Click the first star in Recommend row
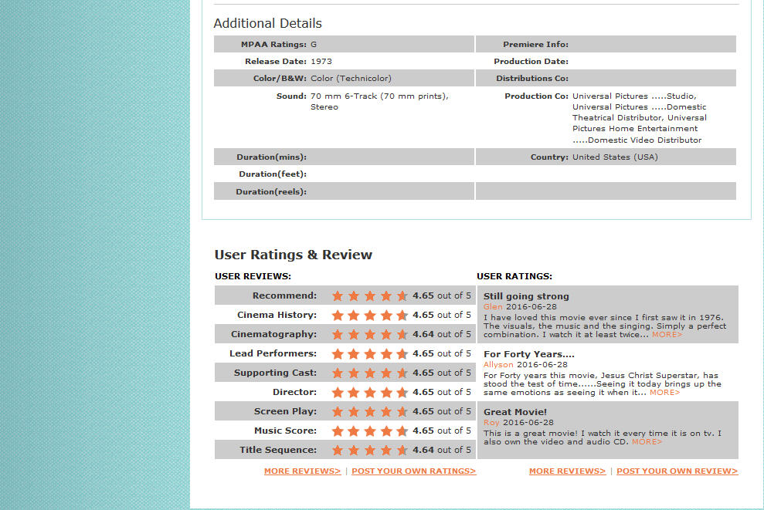Viewport: 764px width, 510px height. (x=338, y=296)
